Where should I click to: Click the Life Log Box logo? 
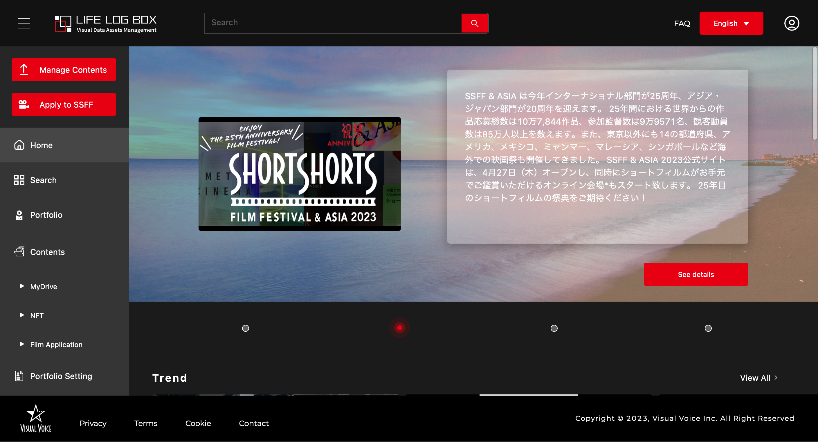106,24
